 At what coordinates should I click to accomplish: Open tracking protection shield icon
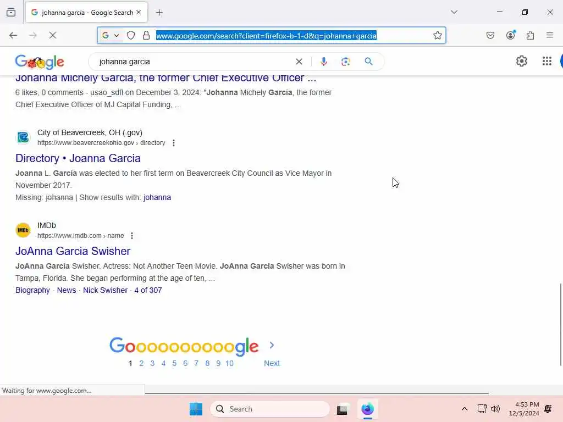pyautogui.click(x=131, y=35)
